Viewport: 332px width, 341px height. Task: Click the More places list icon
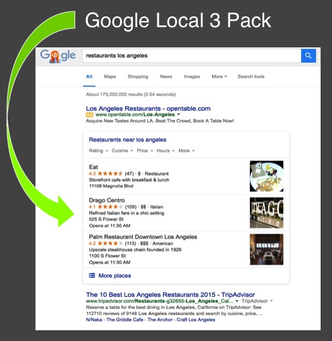(92, 275)
